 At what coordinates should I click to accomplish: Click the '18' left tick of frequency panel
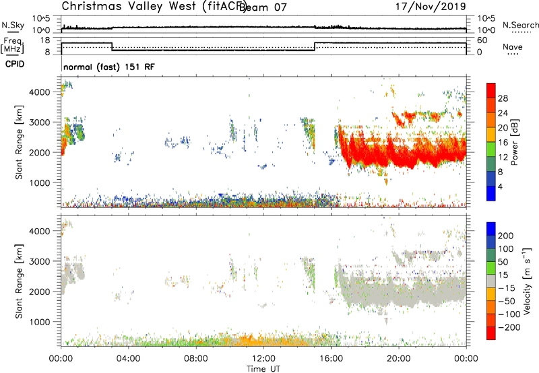[x=45, y=40]
